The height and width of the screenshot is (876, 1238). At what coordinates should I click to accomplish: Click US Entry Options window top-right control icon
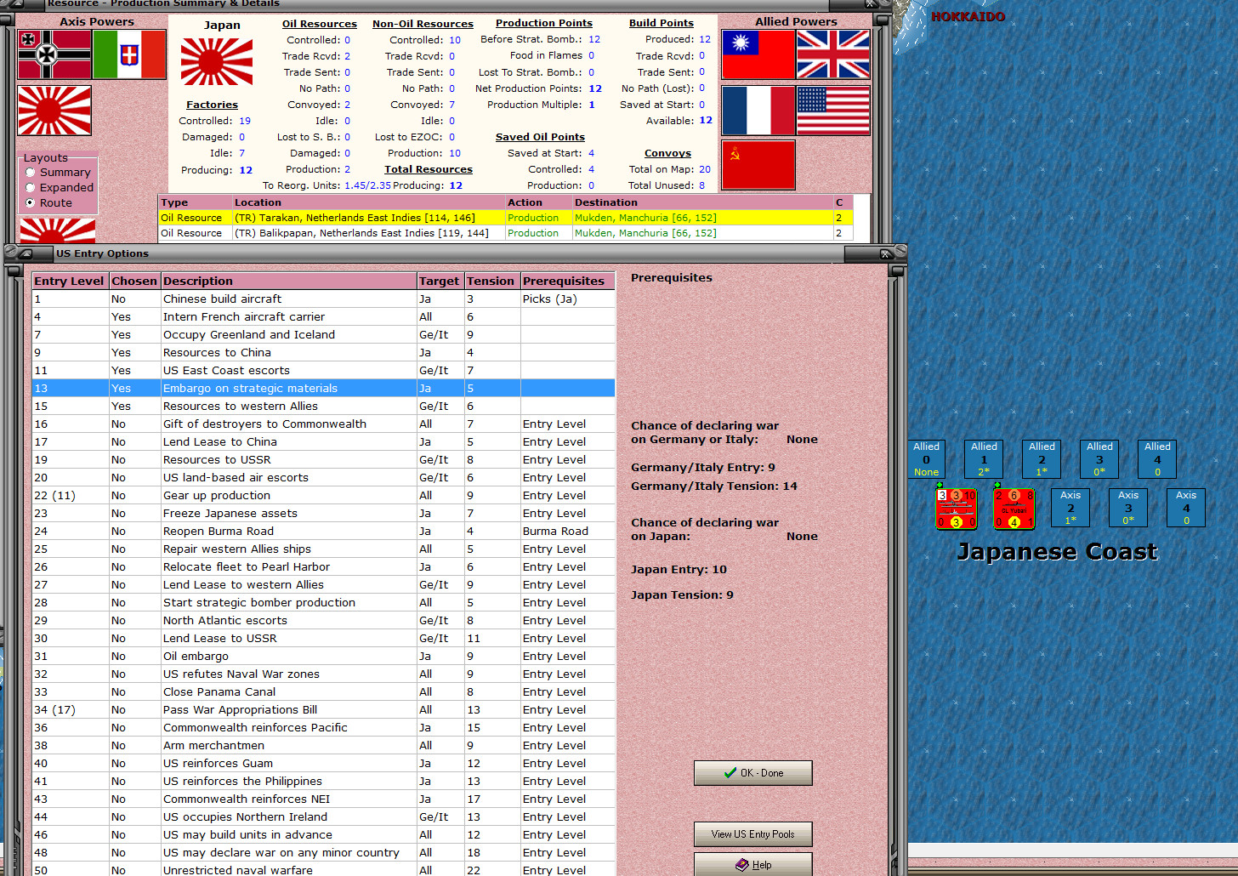point(886,253)
